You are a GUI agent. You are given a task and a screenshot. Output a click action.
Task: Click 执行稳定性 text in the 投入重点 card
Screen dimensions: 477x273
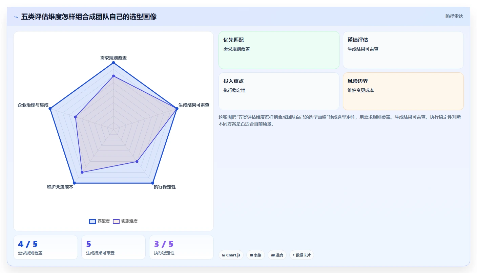click(234, 90)
